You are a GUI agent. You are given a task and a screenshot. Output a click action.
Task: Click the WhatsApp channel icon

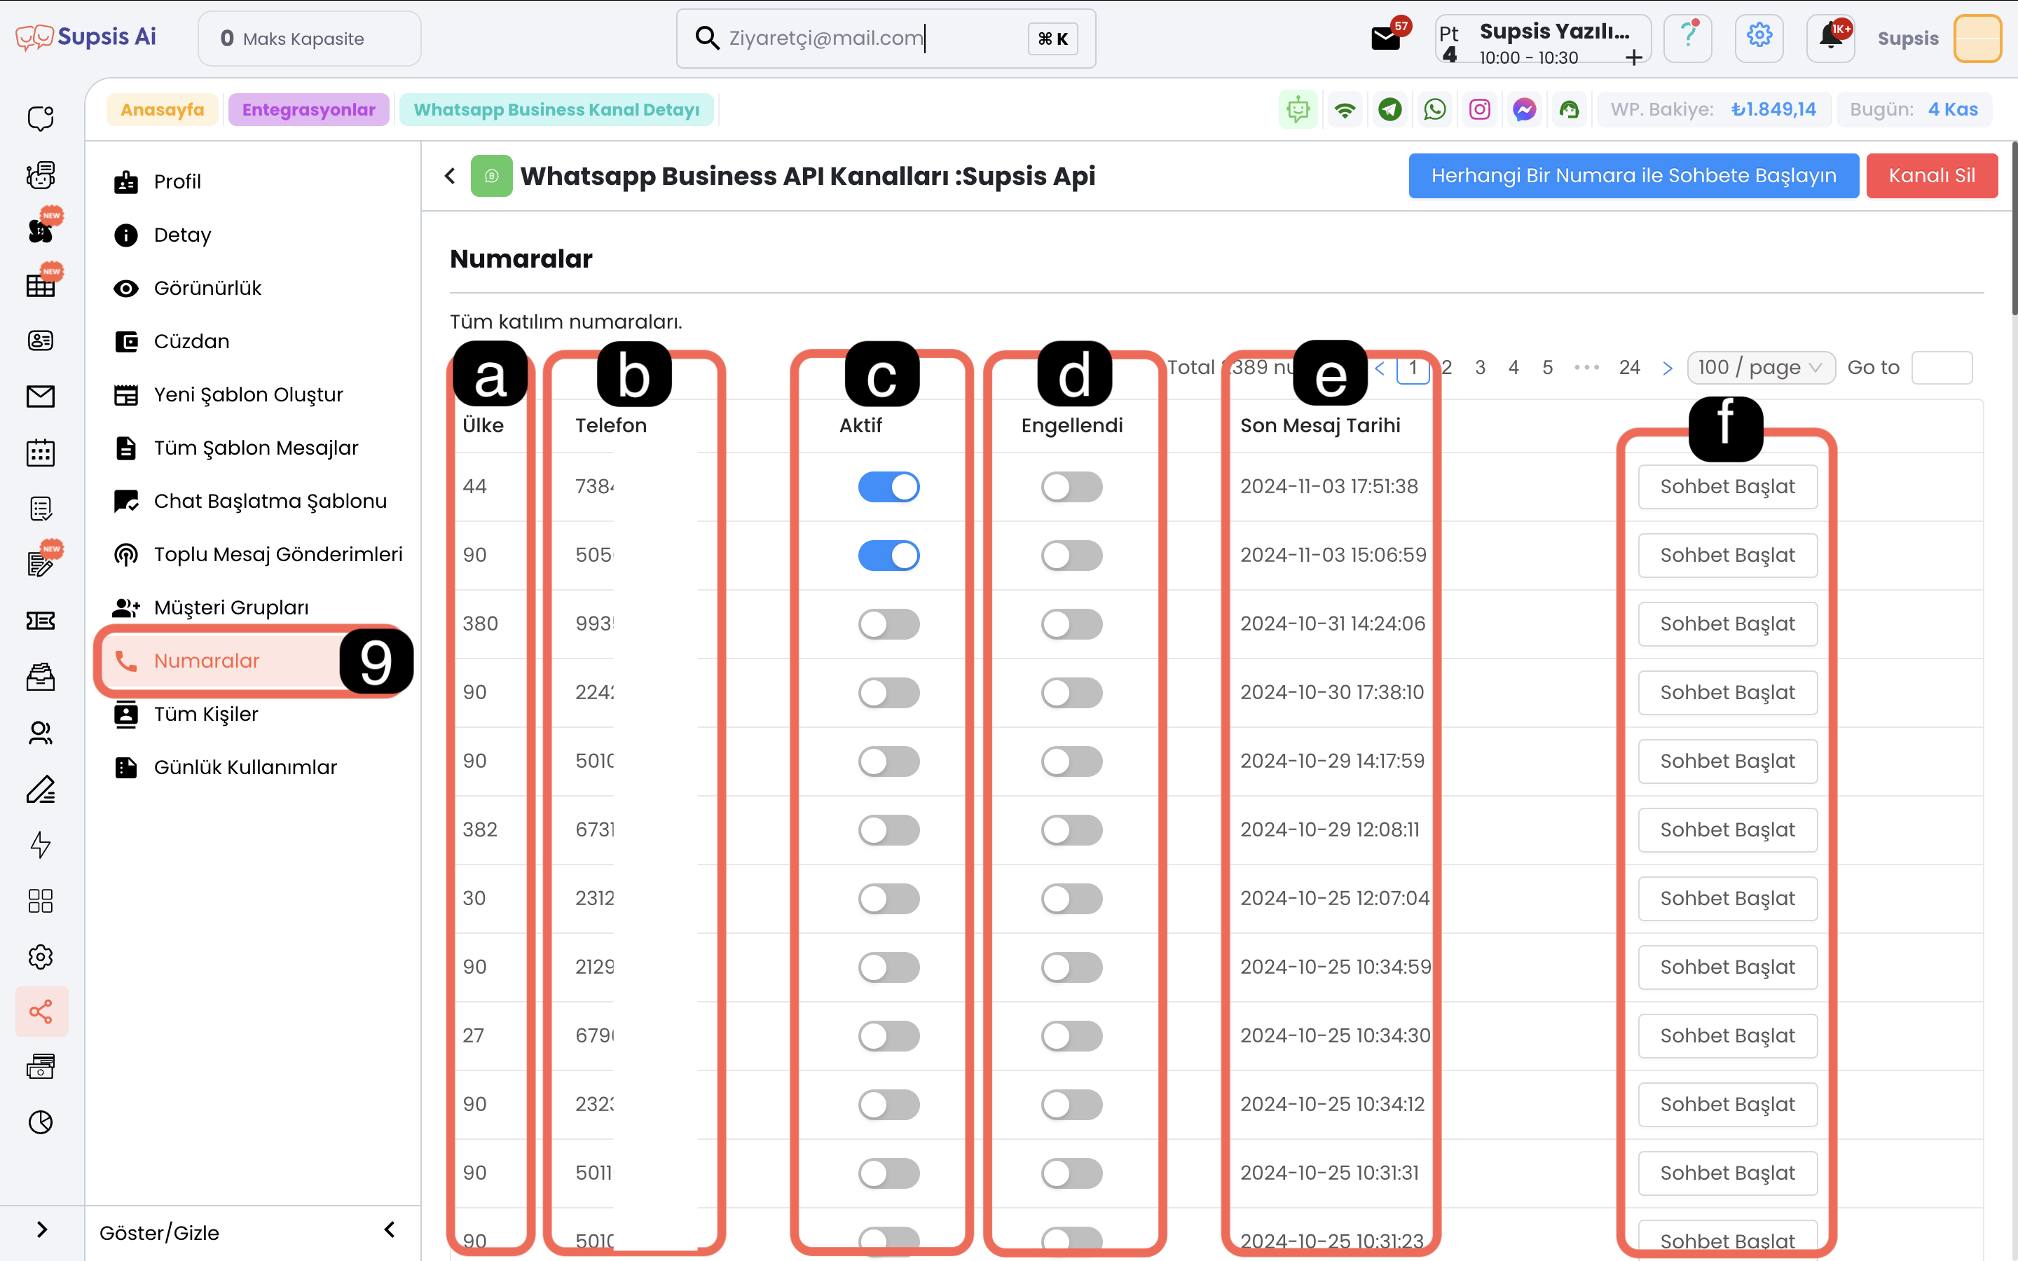coord(1434,109)
